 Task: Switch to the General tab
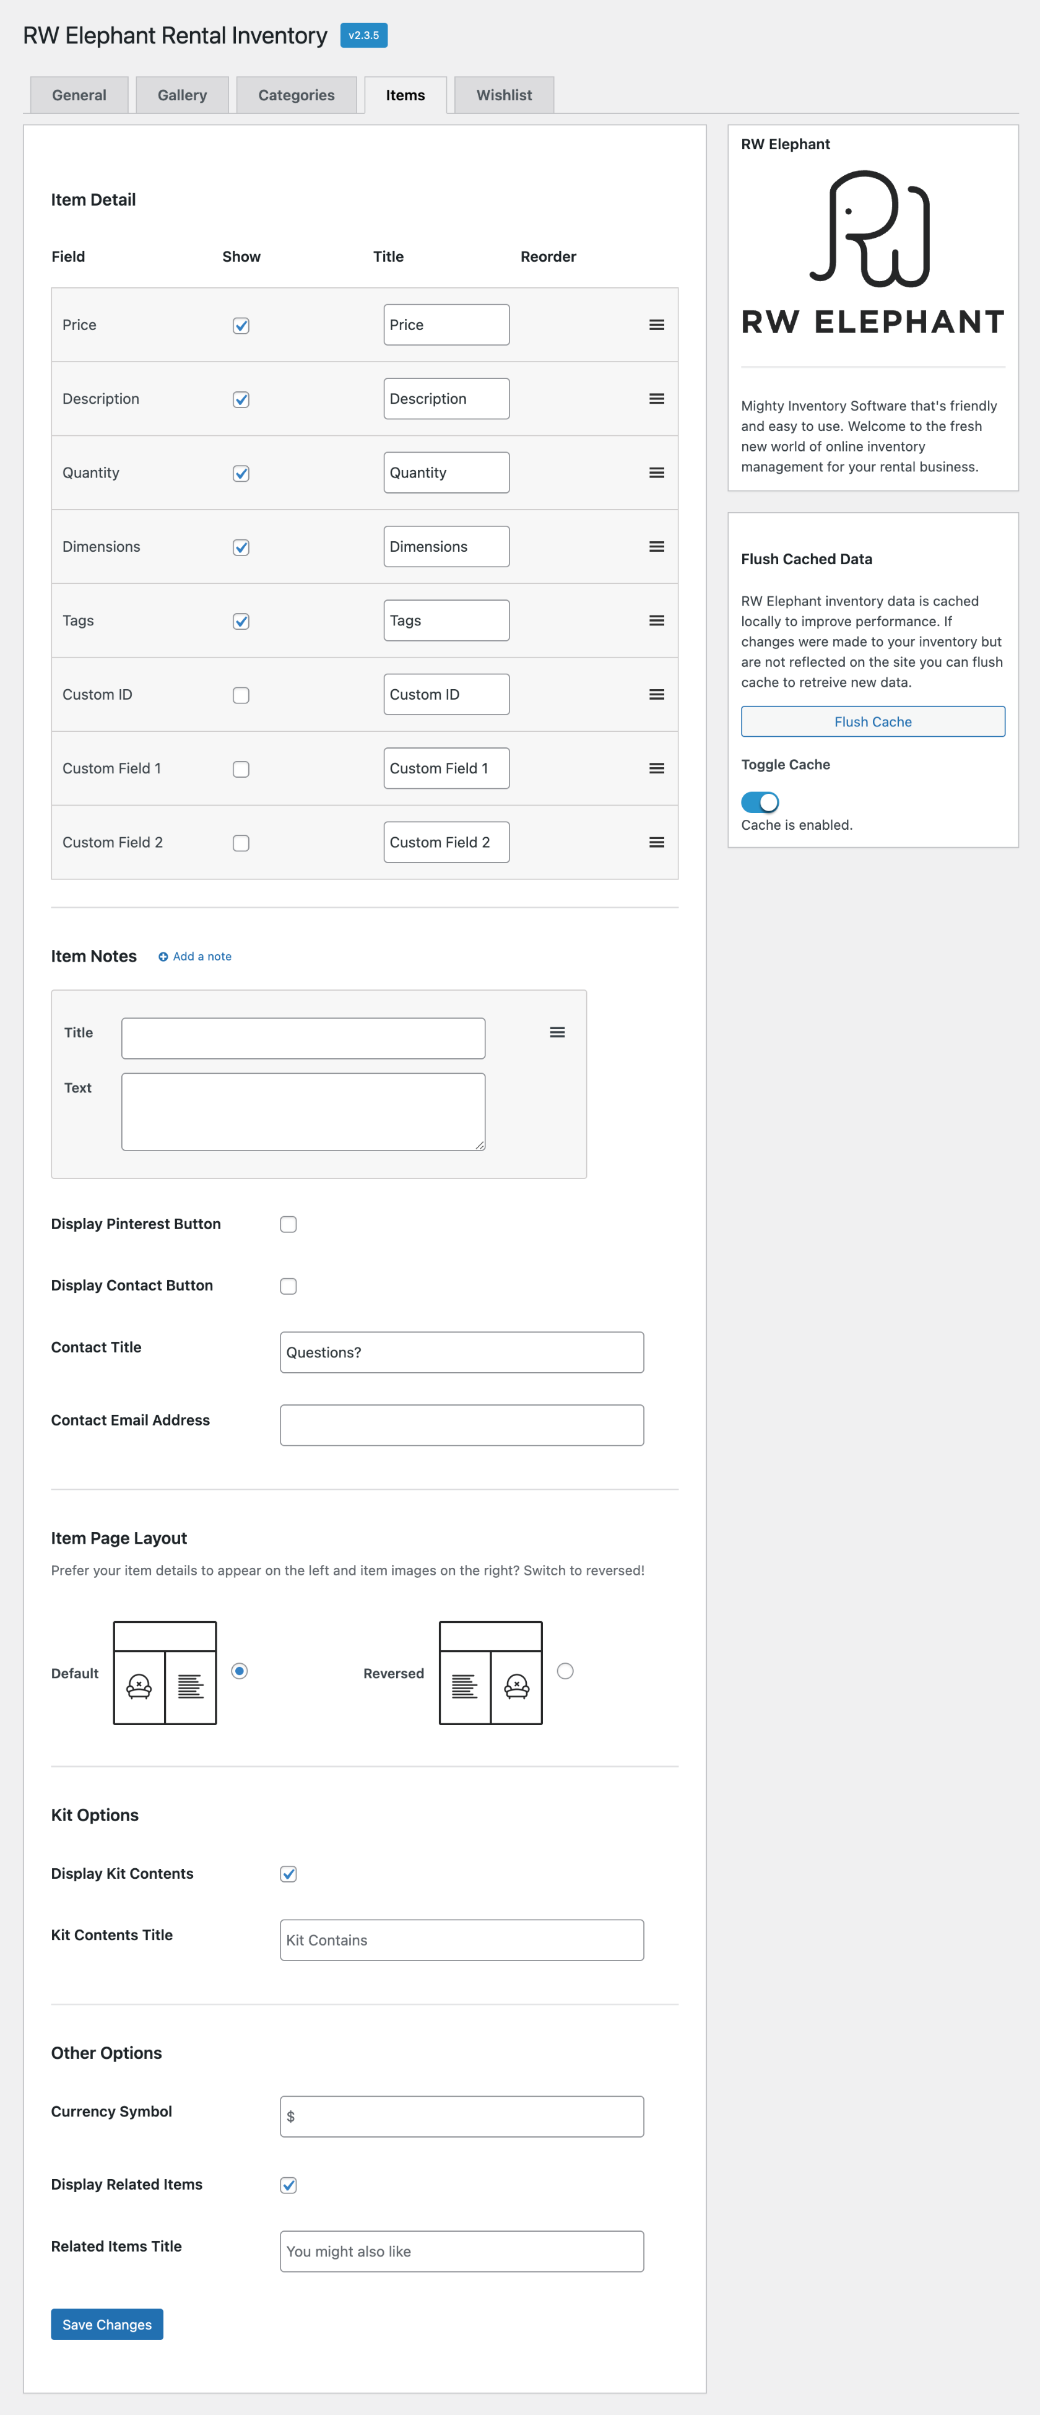click(79, 95)
